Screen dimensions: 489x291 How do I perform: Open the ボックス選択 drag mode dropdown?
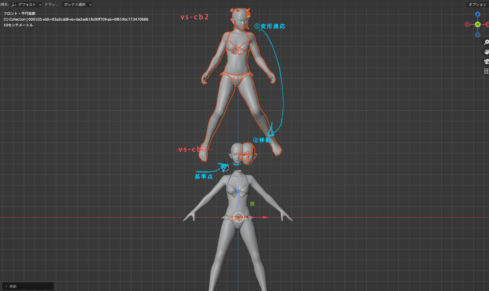tap(77, 5)
